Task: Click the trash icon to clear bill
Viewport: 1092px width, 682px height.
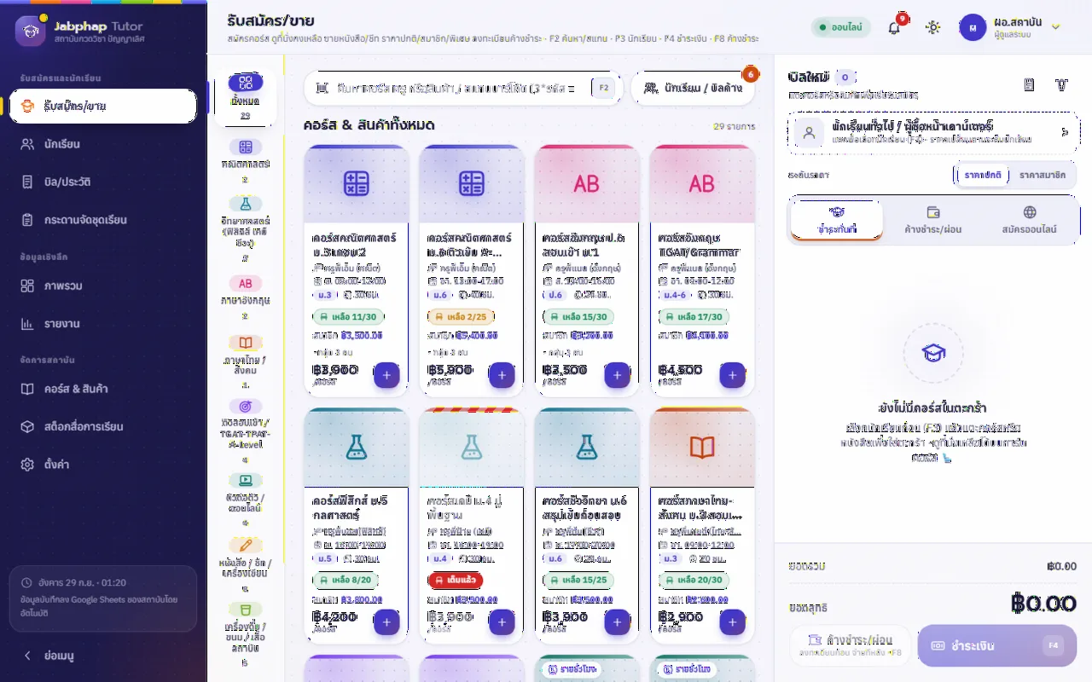Action: (x=1061, y=84)
